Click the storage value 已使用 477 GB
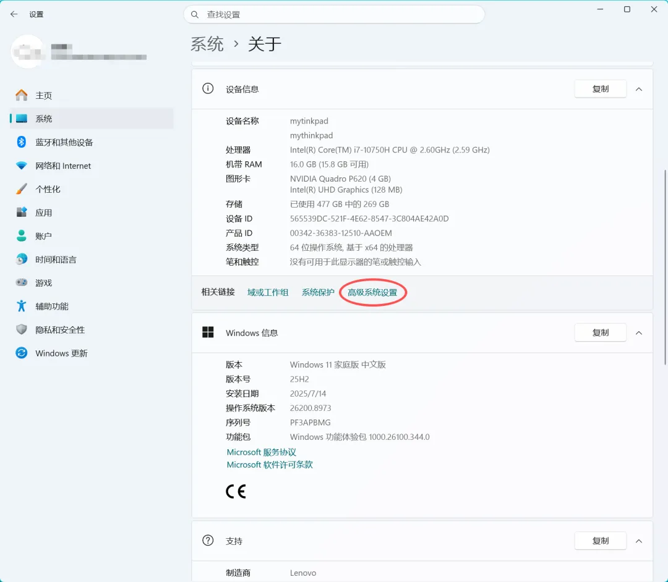This screenshot has height=582, width=668. click(340, 205)
